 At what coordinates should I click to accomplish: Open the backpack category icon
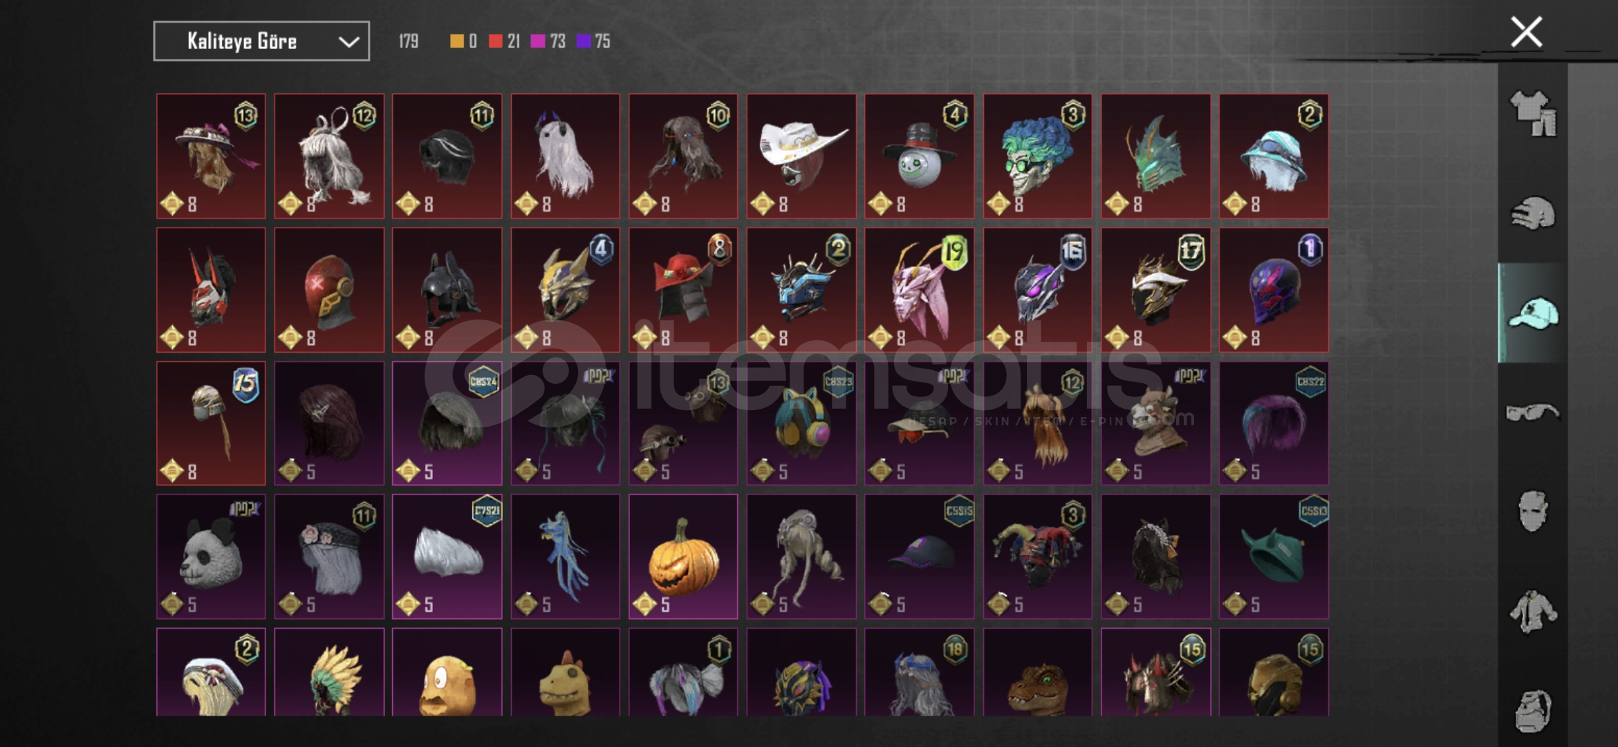(1532, 710)
